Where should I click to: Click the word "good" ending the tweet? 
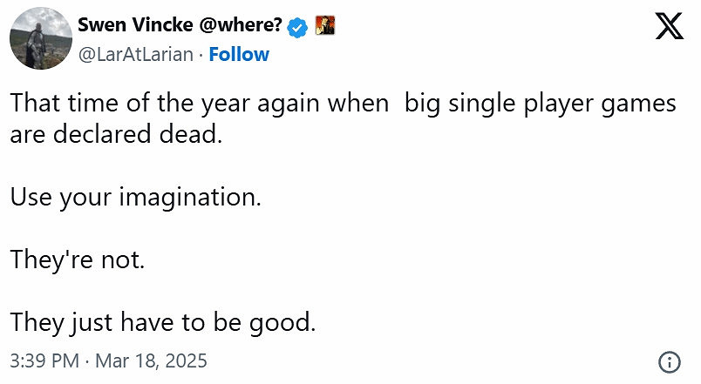click(x=285, y=322)
